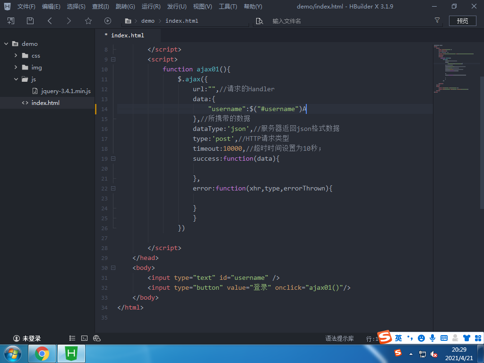Fold code block at line 22

click(x=113, y=188)
